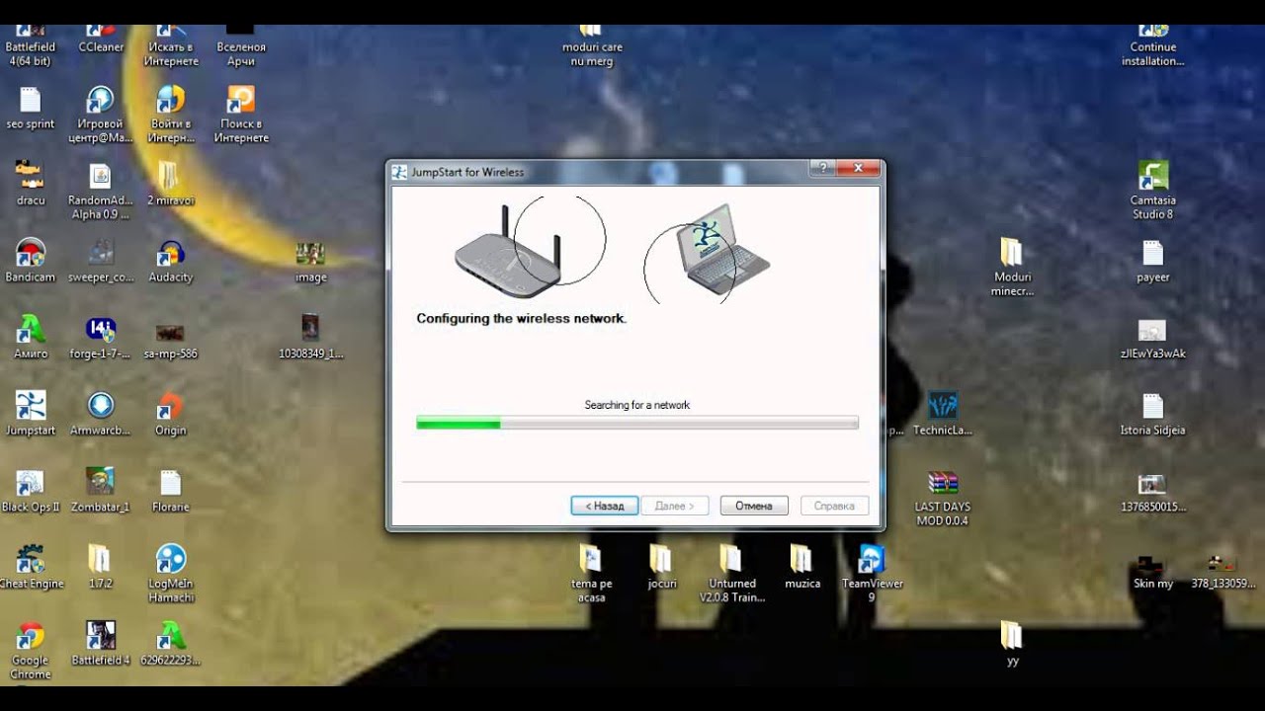The image size is (1265, 711).
Task: Open the muzica folder on desktop
Action: tap(801, 567)
